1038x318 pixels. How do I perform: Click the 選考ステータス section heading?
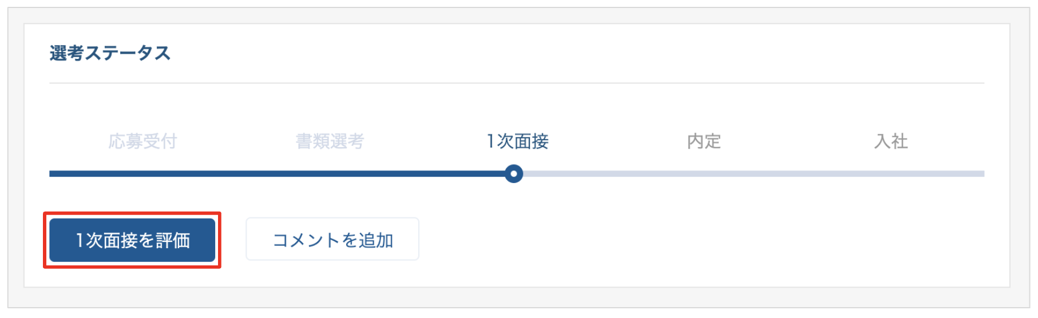(110, 53)
